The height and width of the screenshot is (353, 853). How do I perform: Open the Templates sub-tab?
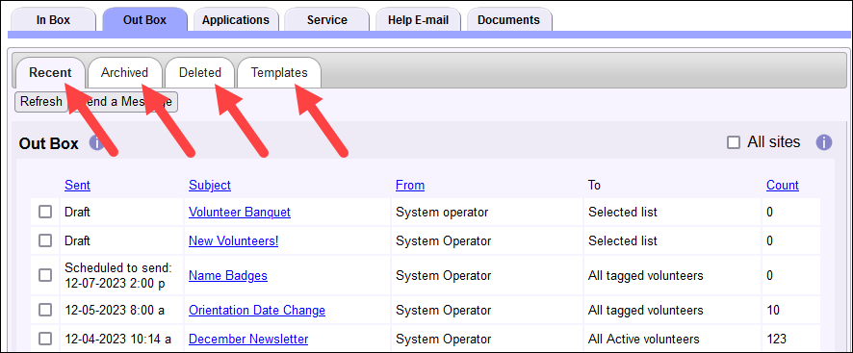tap(279, 72)
